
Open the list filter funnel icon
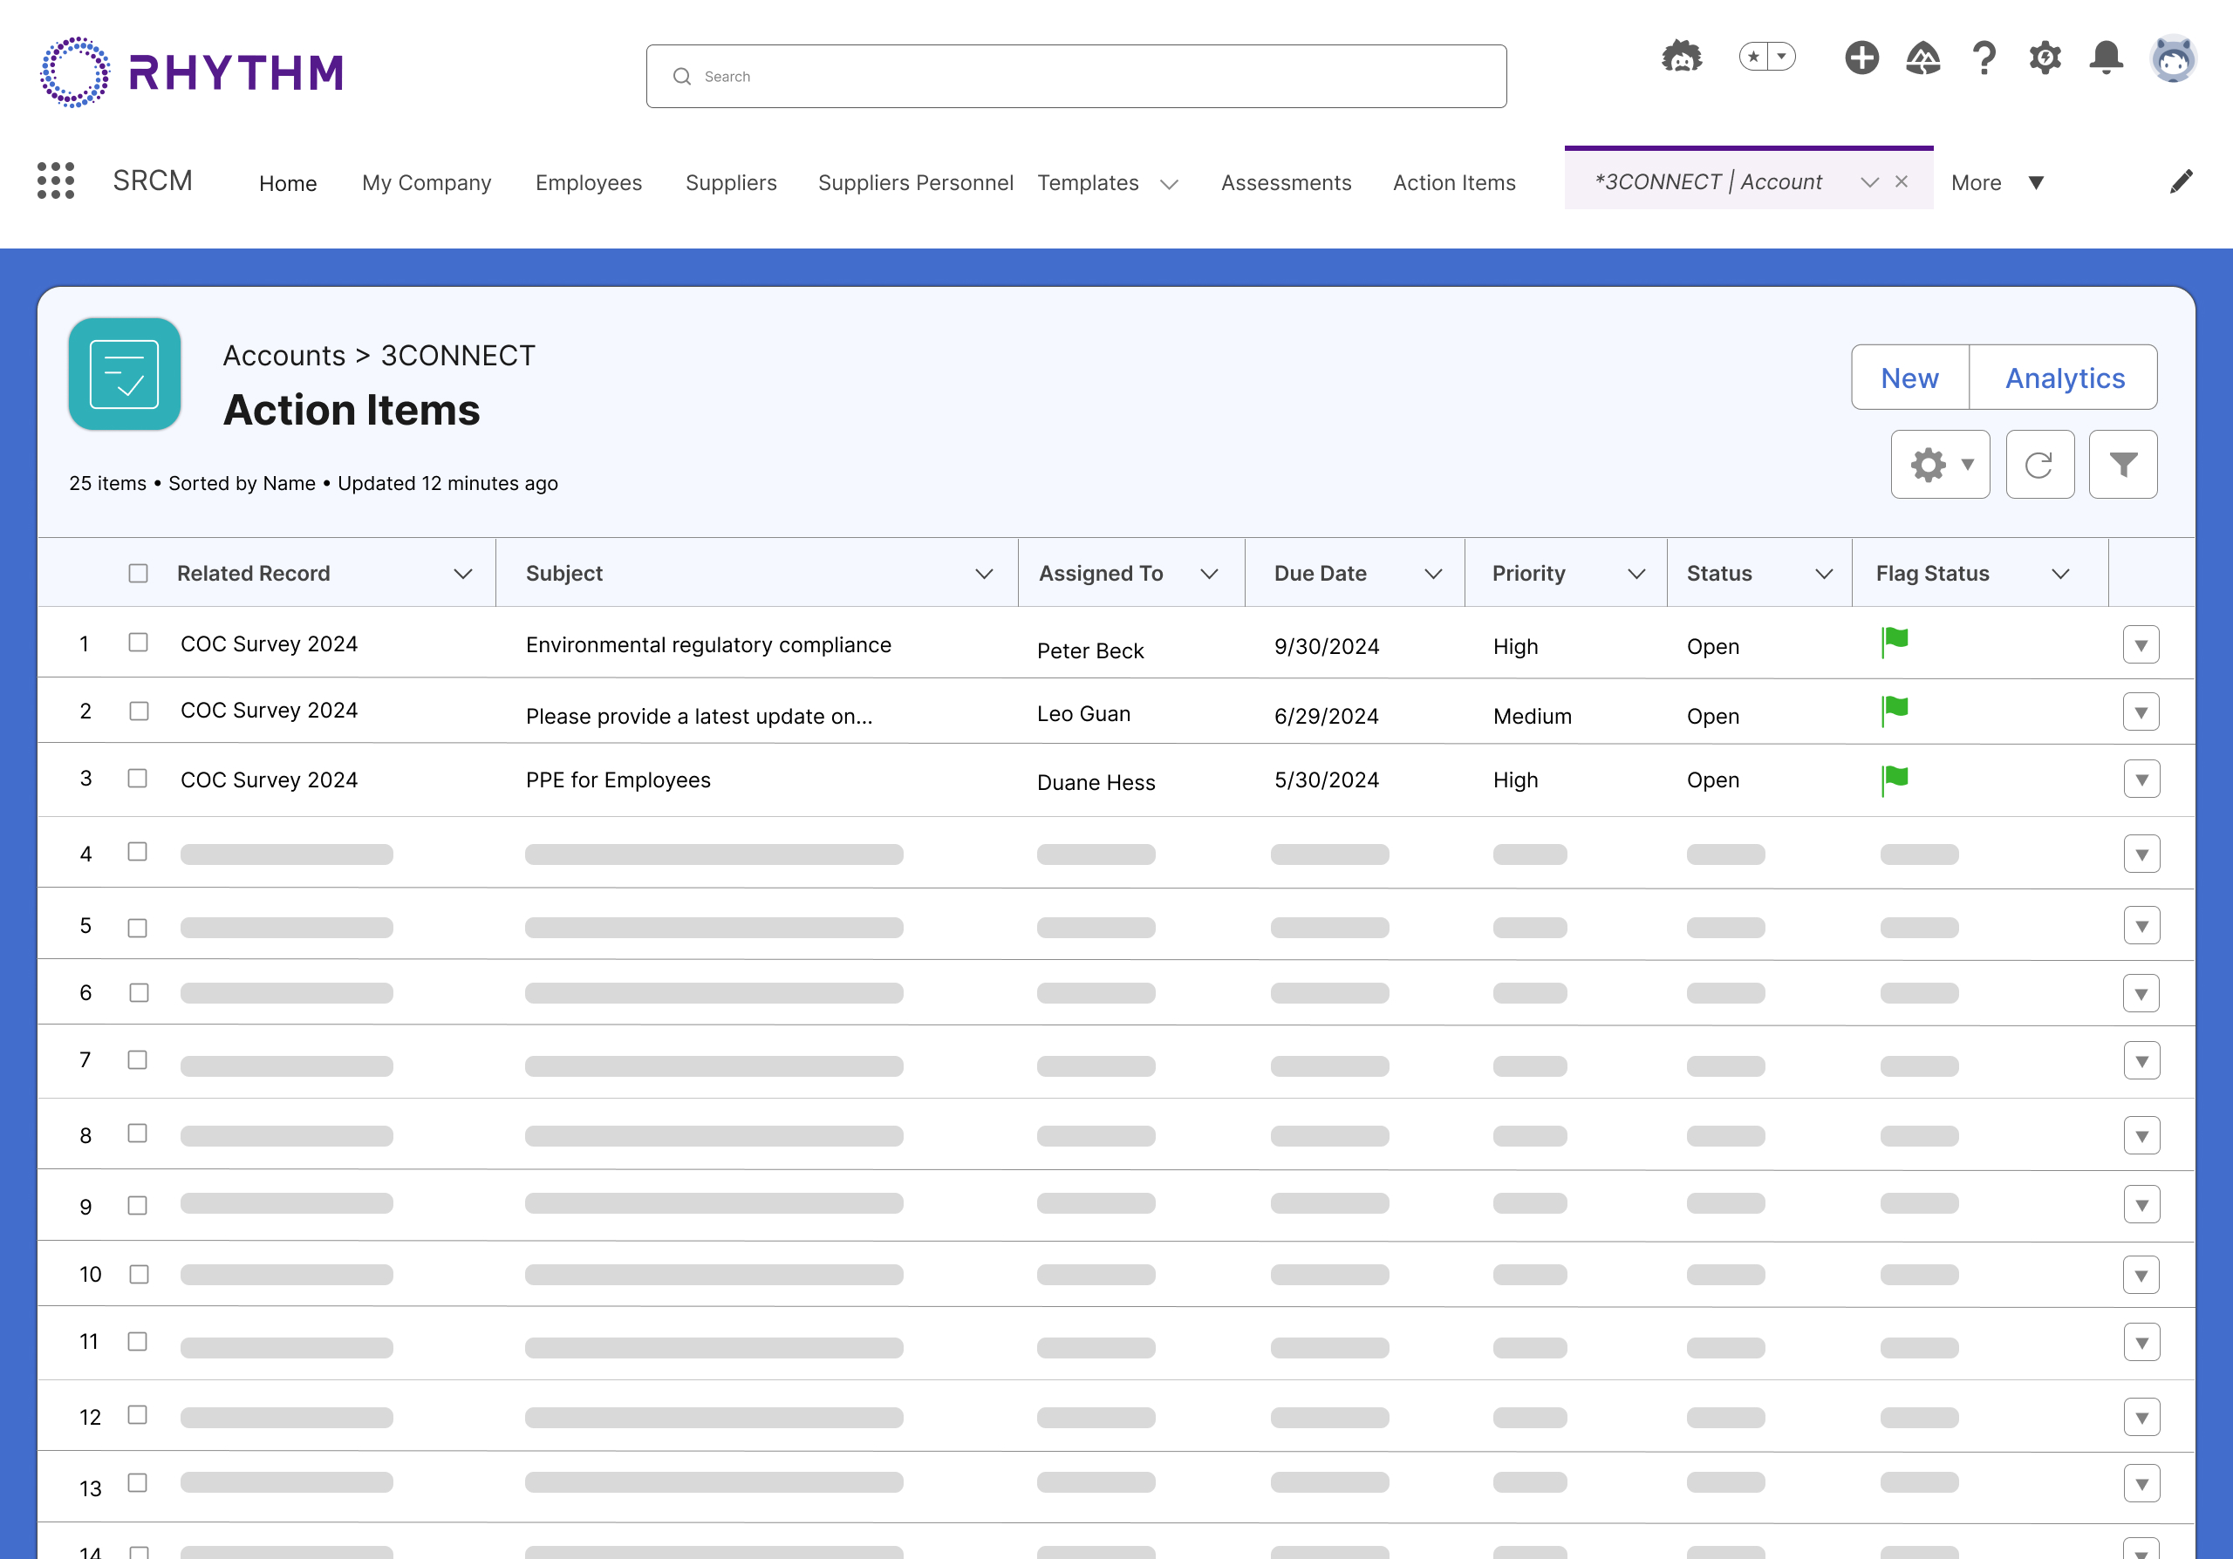click(x=2122, y=465)
